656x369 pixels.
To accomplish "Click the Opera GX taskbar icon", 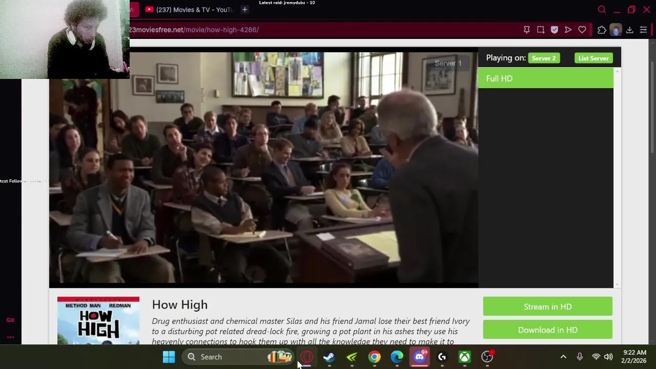I will click(x=307, y=357).
